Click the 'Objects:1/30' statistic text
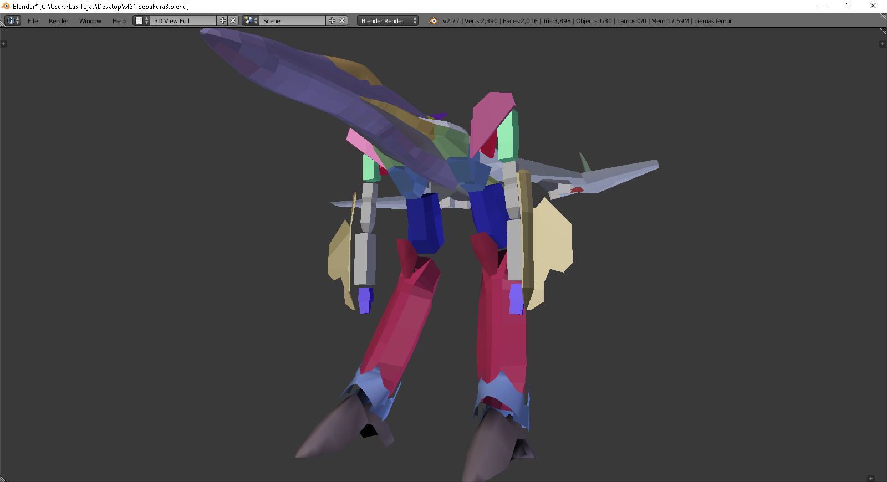This screenshot has width=887, height=482. [594, 21]
